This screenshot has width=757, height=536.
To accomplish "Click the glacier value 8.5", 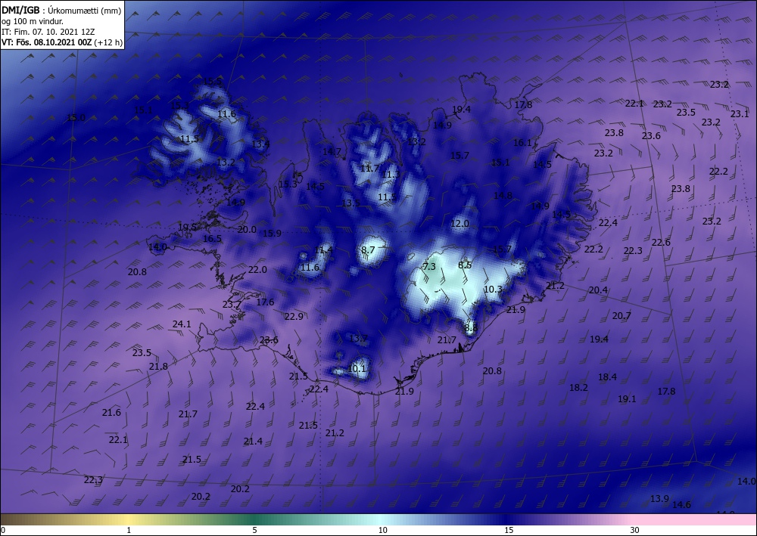I will click(465, 265).
